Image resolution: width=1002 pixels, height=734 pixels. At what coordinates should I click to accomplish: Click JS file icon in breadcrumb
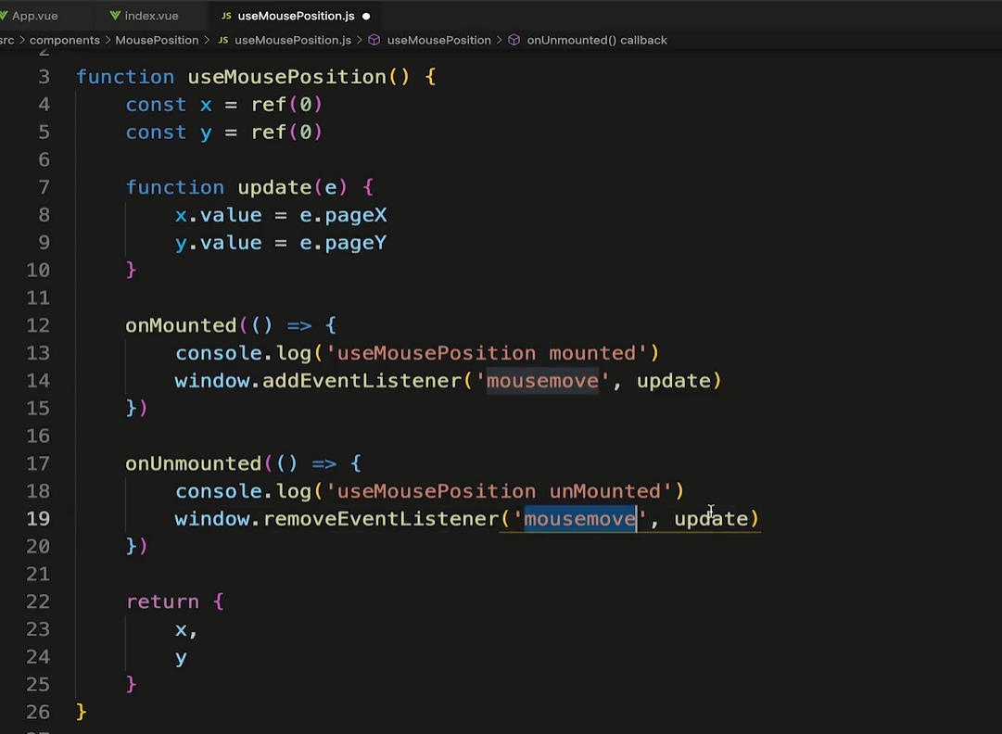coord(223,40)
